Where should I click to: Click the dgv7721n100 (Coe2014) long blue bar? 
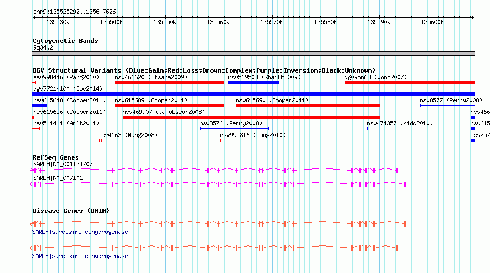point(253,94)
